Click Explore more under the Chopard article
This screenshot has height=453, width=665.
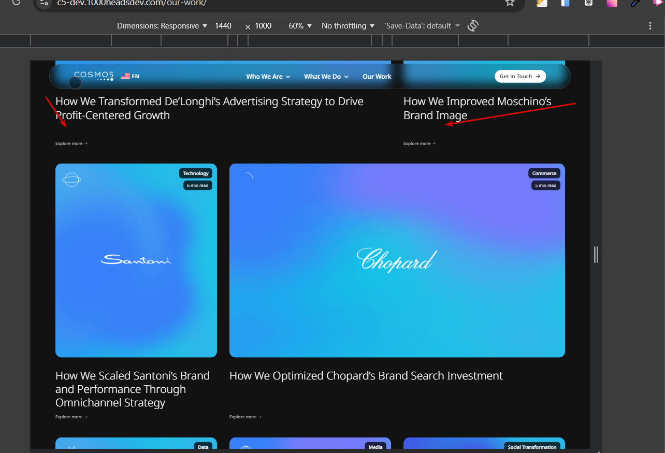click(245, 417)
